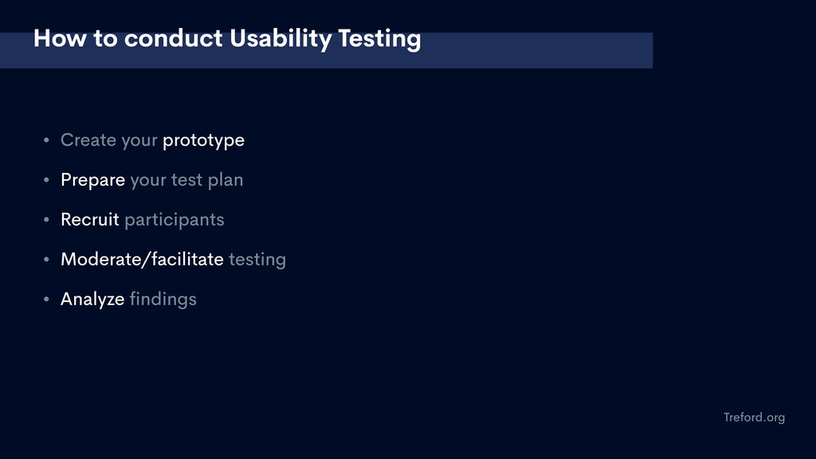Select the word 'Analyze'
The image size is (816, 459).
(92, 300)
